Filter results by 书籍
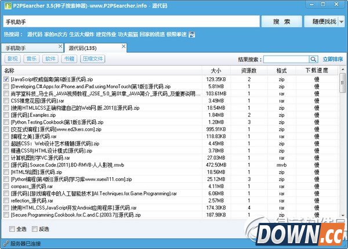 click(69, 59)
